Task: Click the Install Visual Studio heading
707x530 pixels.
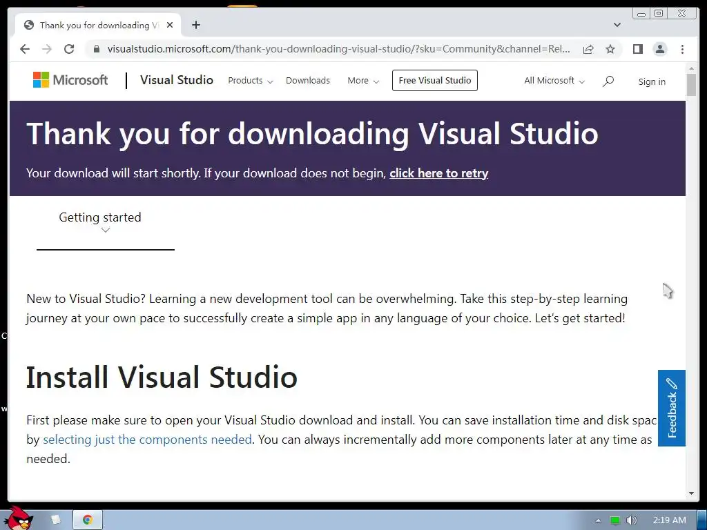Action: (x=162, y=377)
